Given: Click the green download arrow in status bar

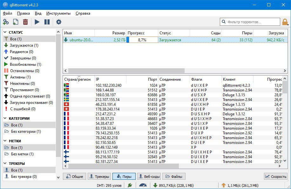Looking at the screenshot, I should [x=155, y=185].
